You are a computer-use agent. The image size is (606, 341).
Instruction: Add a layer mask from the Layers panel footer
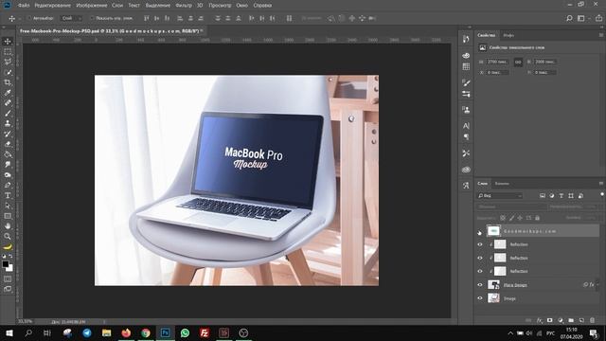coord(549,320)
